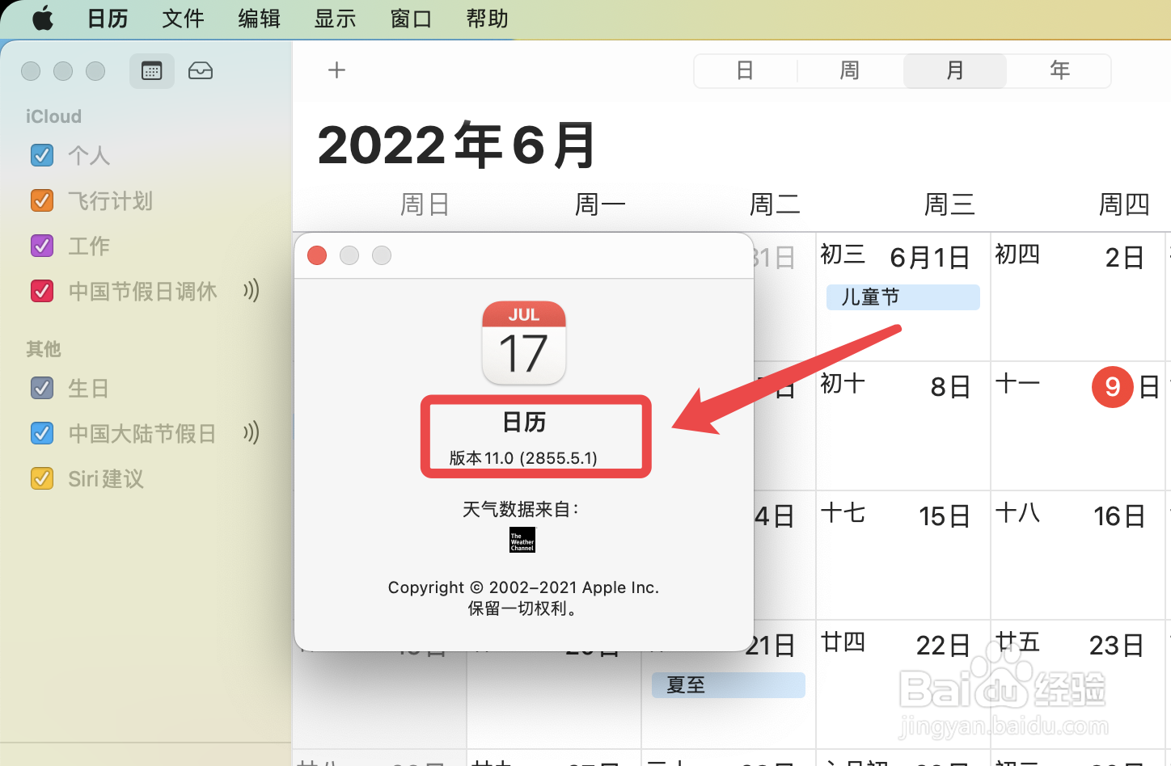The width and height of the screenshot is (1171, 766).
Task: Click the 版本 11.0 (2855.5.1) text
Action: 523,458
